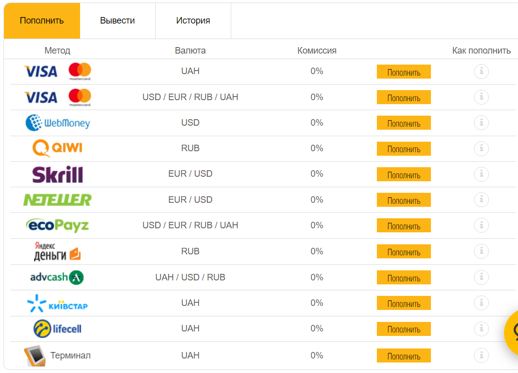The width and height of the screenshot is (518, 373).
Task: Click the lifecell logo
Action: pos(57,329)
